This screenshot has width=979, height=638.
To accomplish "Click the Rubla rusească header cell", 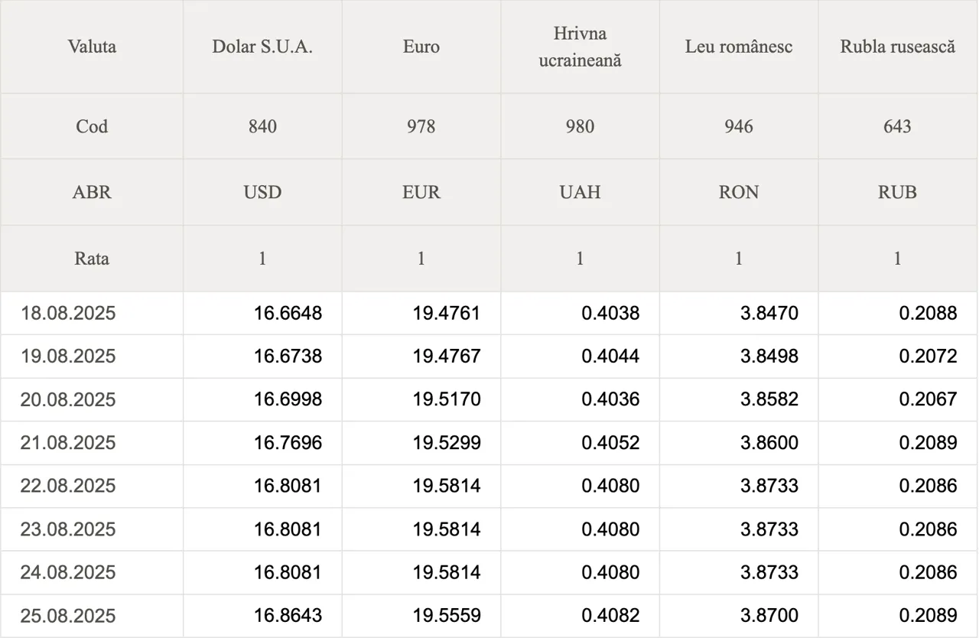I will tap(898, 47).
